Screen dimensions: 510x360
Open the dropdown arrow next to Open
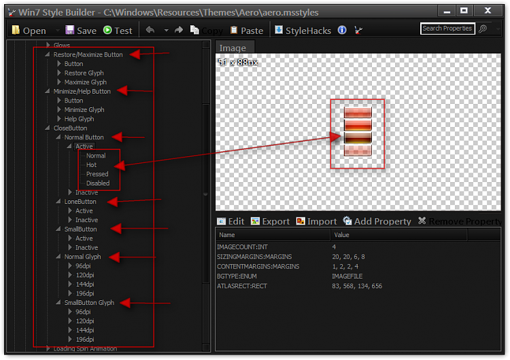coord(58,31)
